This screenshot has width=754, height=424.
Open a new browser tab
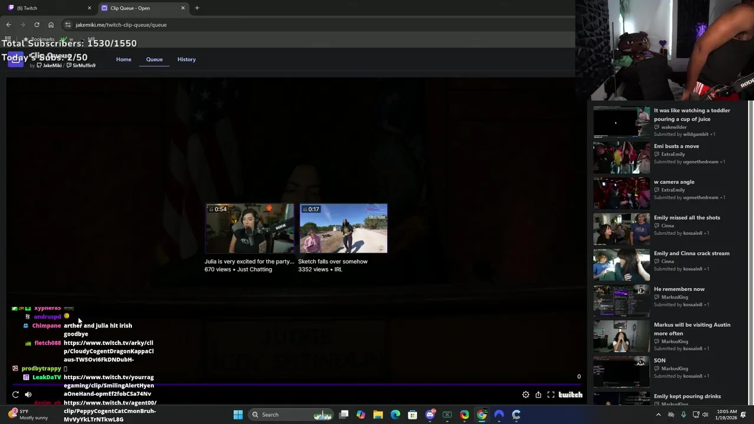(197, 8)
